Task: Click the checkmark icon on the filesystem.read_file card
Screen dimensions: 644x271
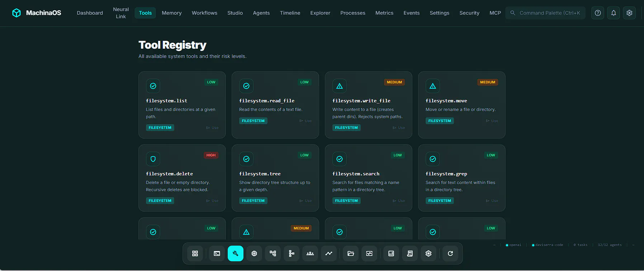Action: [246, 86]
